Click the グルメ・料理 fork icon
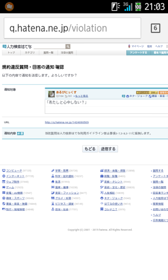 pos(52,198)
